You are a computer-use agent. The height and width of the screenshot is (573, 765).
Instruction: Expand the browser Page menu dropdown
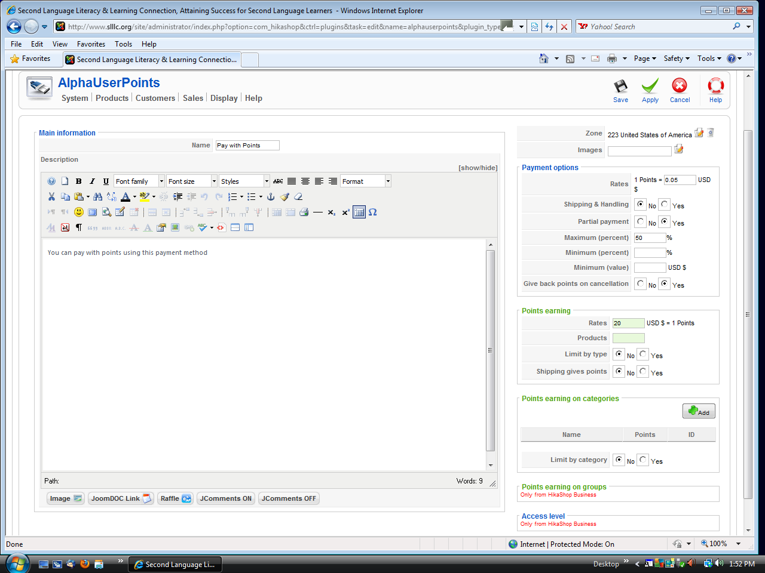pyautogui.click(x=645, y=58)
